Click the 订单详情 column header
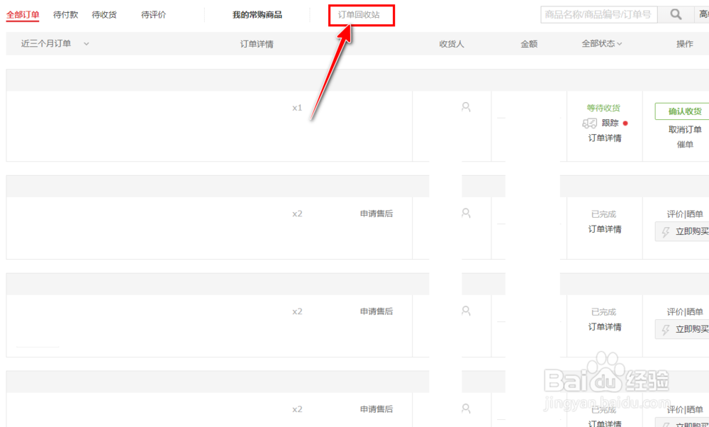 click(x=257, y=44)
